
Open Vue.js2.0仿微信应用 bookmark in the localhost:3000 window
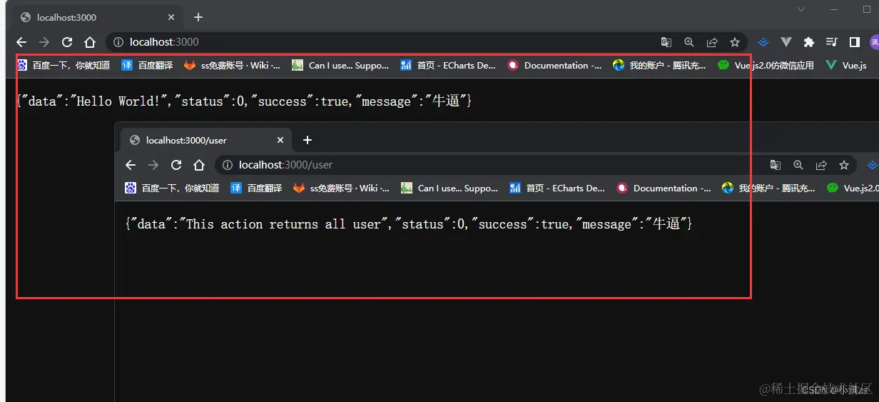(x=766, y=65)
